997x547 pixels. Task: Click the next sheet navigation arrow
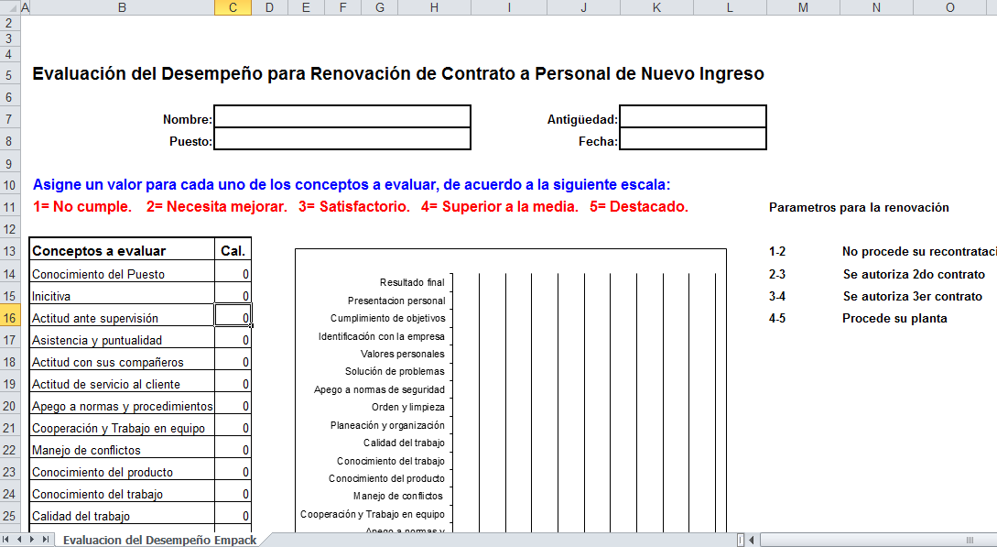pyautogui.click(x=33, y=540)
